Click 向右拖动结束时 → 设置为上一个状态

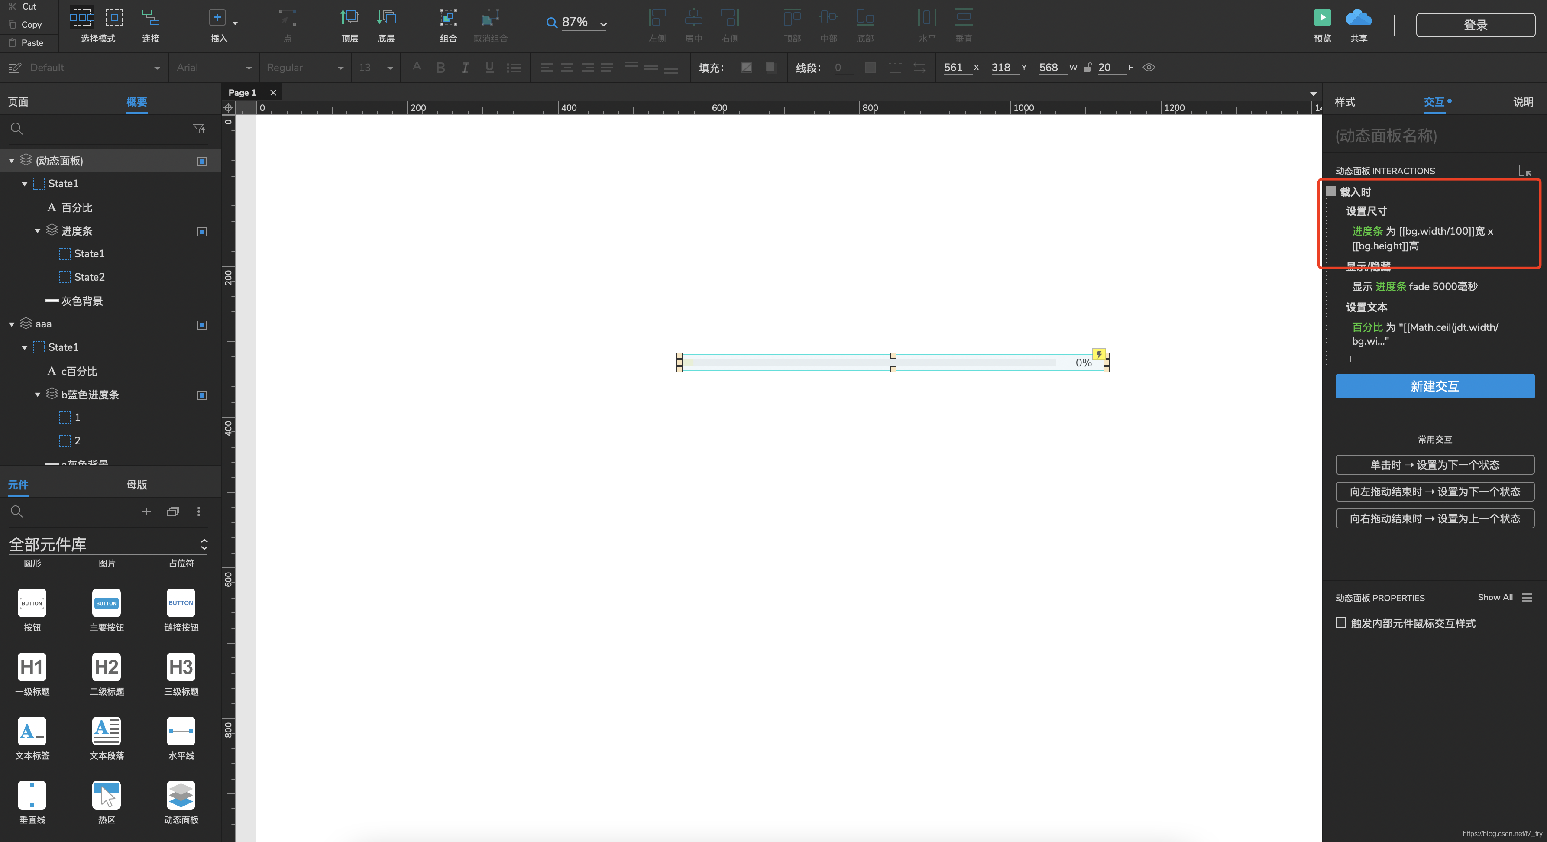tap(1435, 518)
